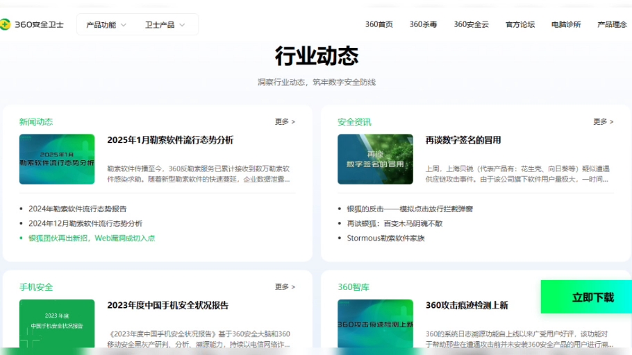Expand the 卫士产品 dropdown menu

[165, 25]
